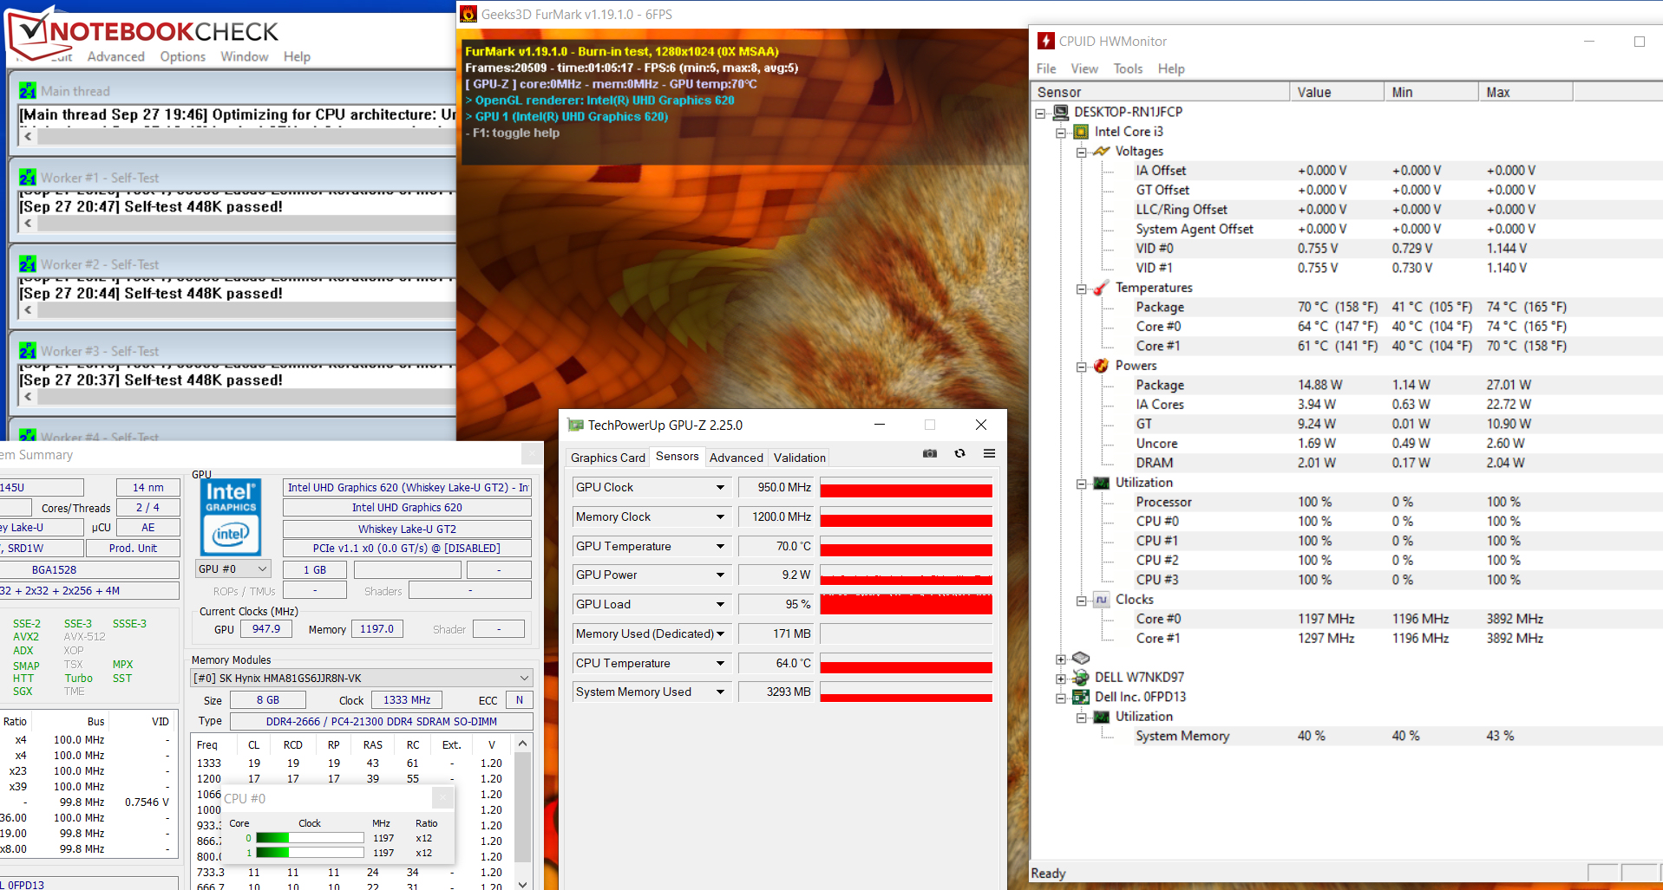Click the Value column header in HWMonitor

click(1337, 92)
